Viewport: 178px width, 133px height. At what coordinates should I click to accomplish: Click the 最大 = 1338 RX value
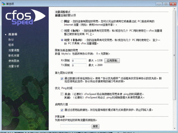pyautogui.click(x=95, y=61)
